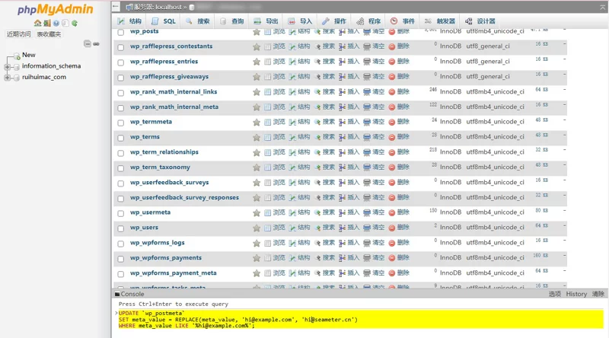Click insert icon in wp_rafflepress_giveaways row

click(x=342, y=77)
